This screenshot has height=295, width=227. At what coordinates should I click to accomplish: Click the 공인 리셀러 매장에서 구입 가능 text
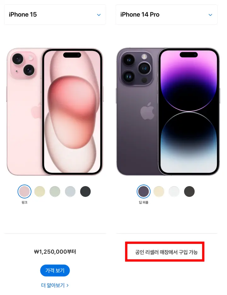(x=166, y=252)
